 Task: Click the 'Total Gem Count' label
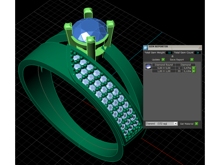tap(184, 53)
